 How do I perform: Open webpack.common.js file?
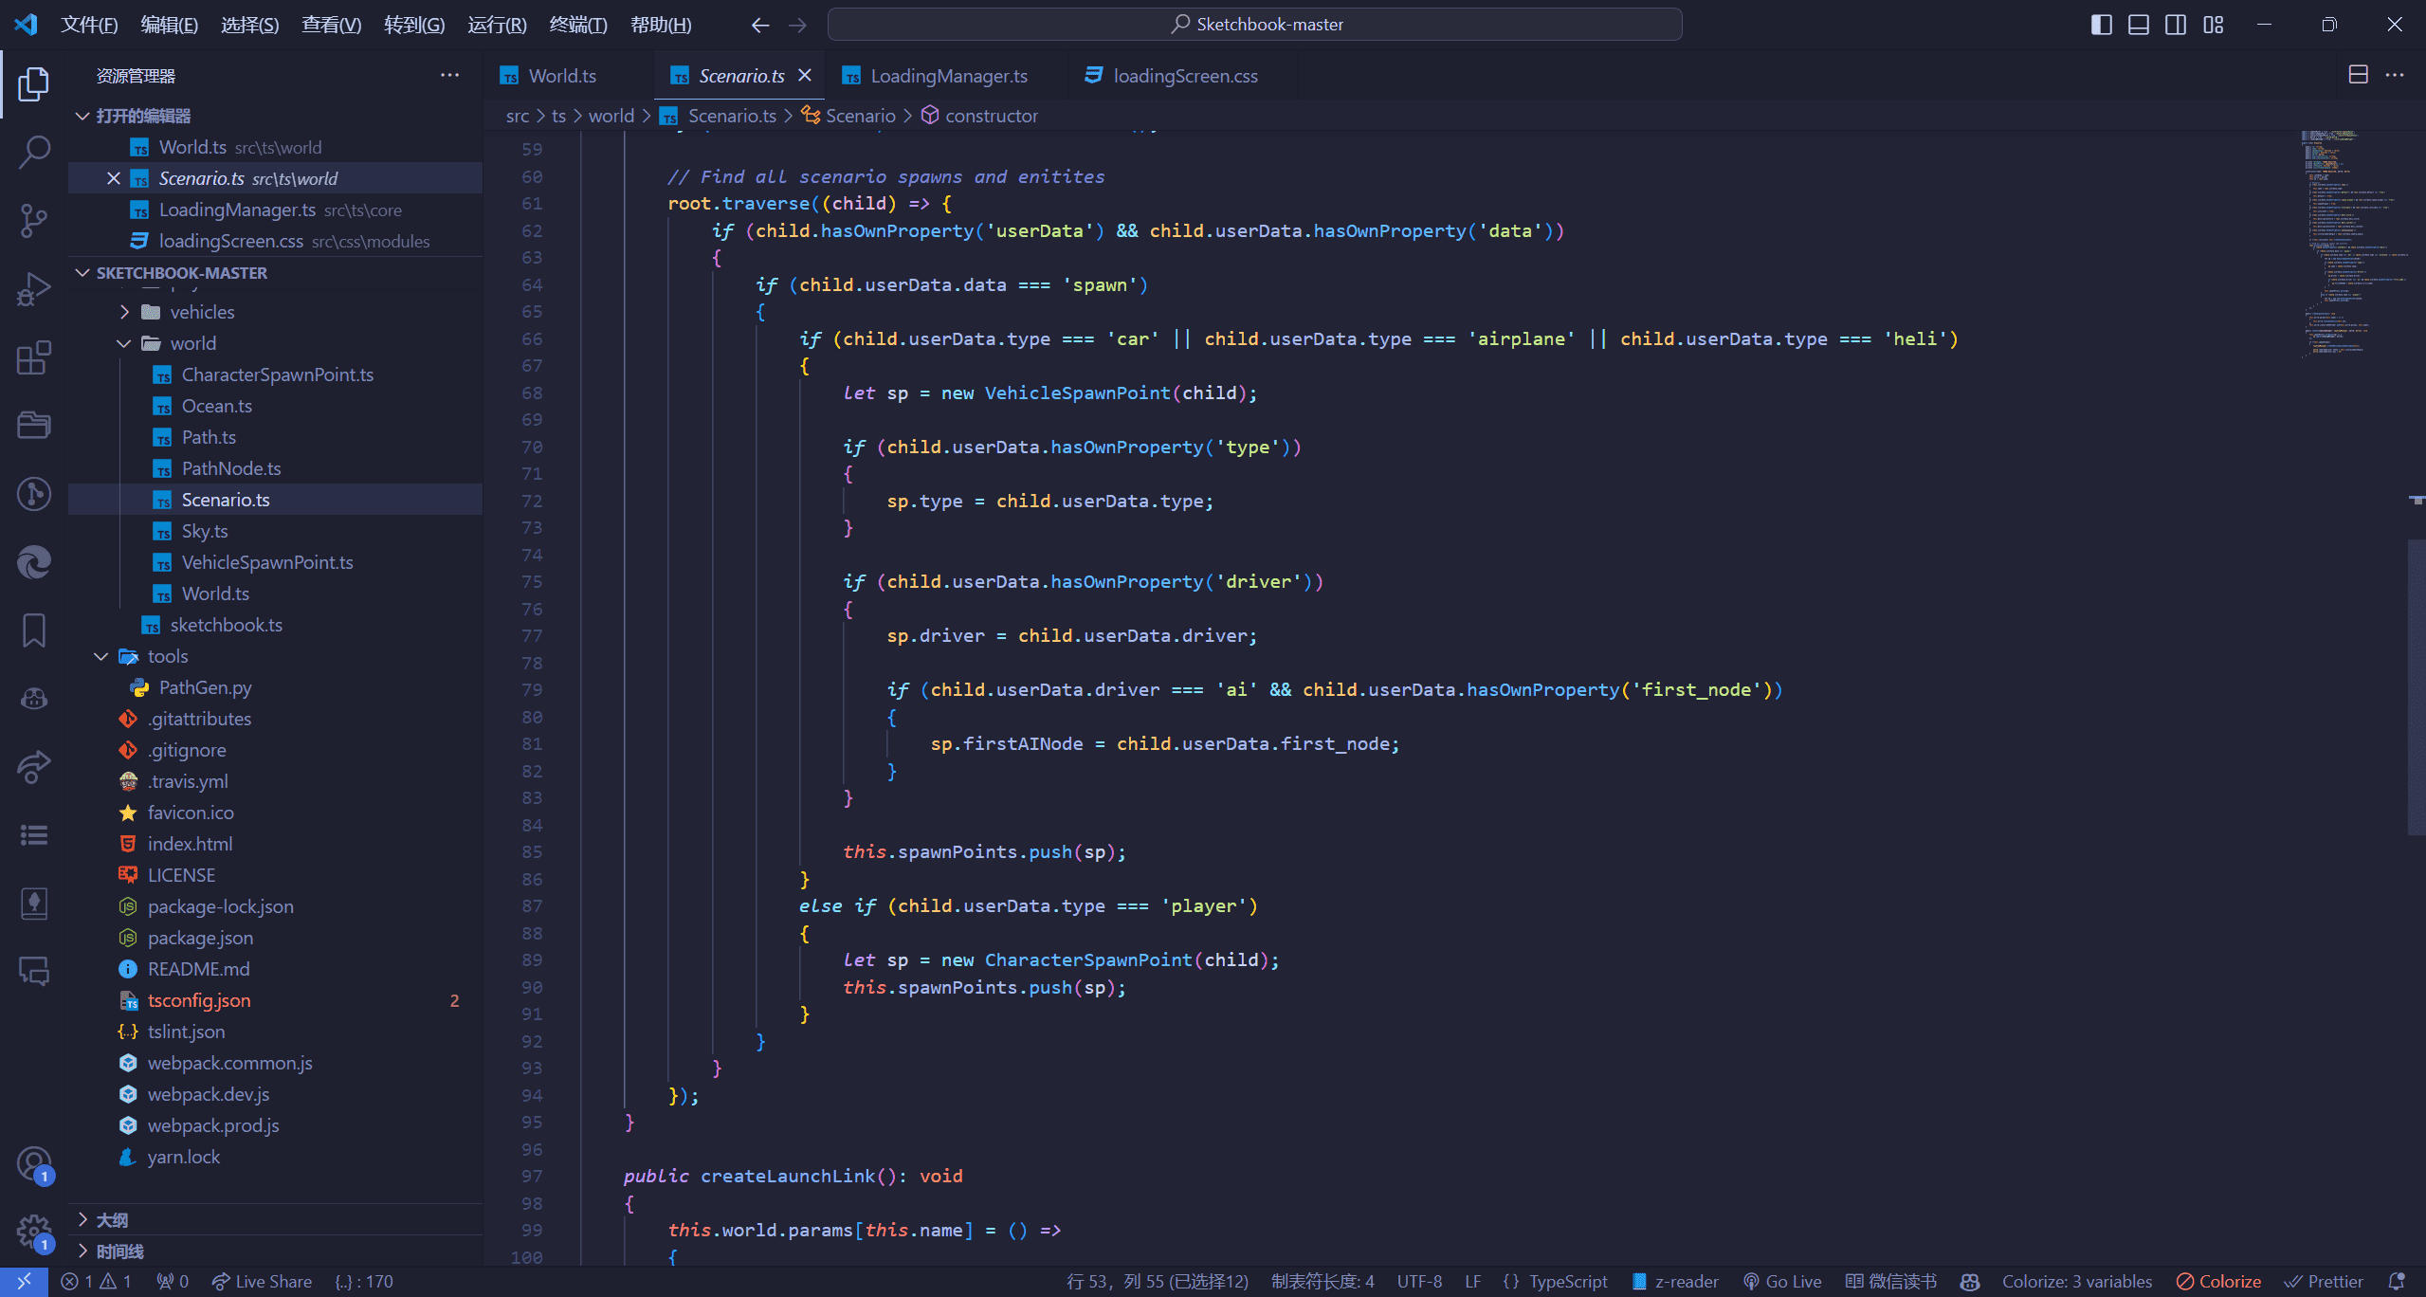[275, 1063]
